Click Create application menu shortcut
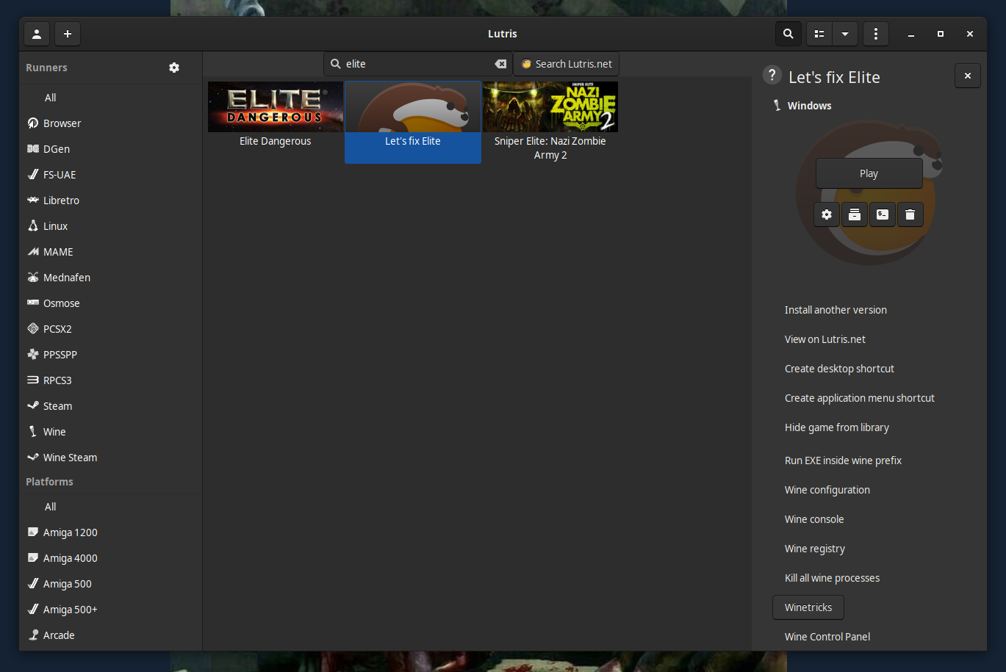Image resolution: width=1006 pixels, height=672 pixels. pos(860,398)
